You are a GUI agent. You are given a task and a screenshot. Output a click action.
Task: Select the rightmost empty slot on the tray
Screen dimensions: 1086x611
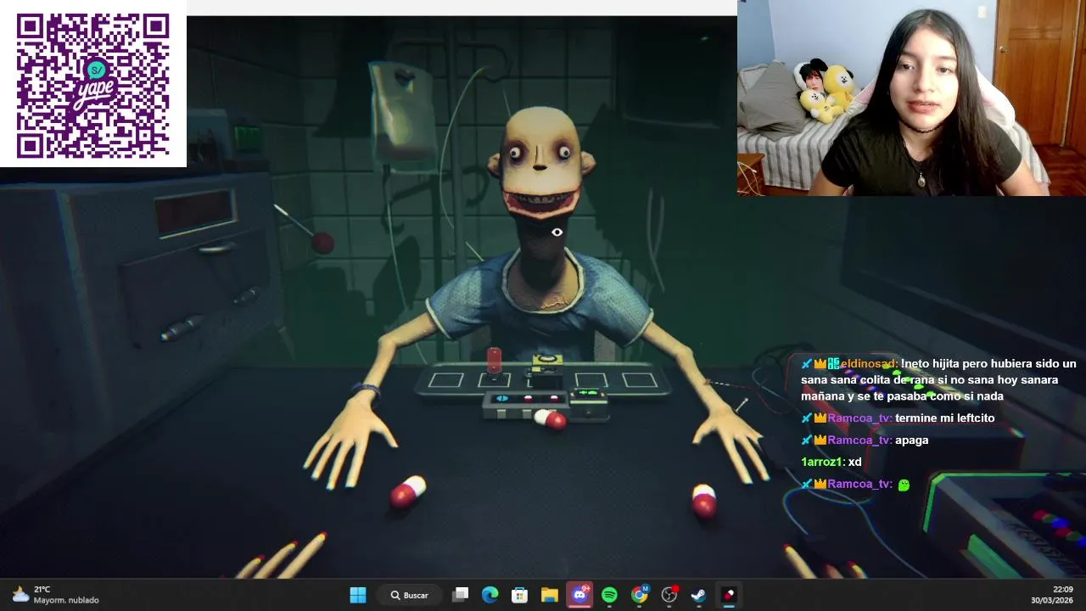click(640, 380)
